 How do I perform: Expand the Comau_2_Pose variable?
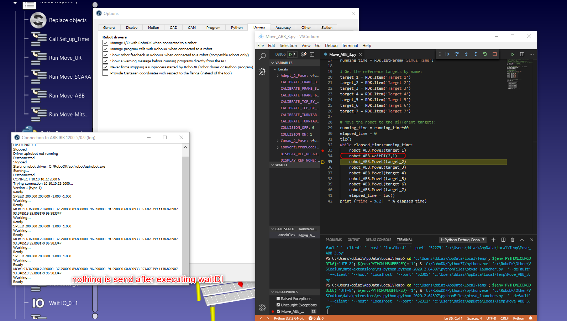(278, 141)
